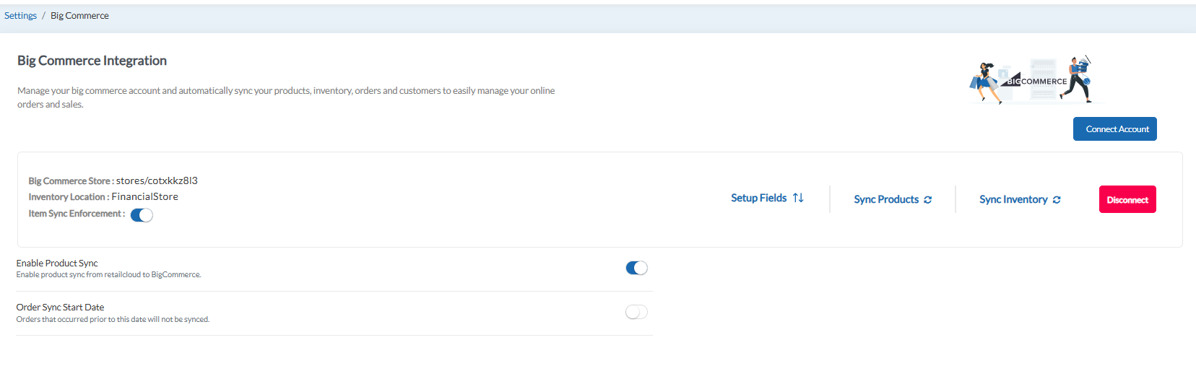Select the store ID stores/cotxkkz8l3

[157, 180]
